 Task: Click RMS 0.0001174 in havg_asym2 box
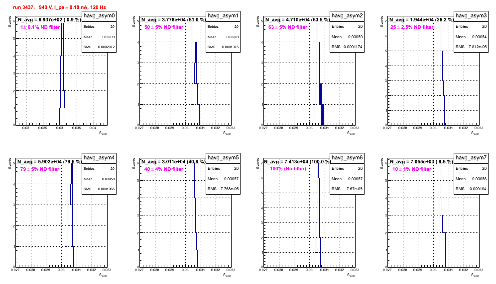[347, 47]
